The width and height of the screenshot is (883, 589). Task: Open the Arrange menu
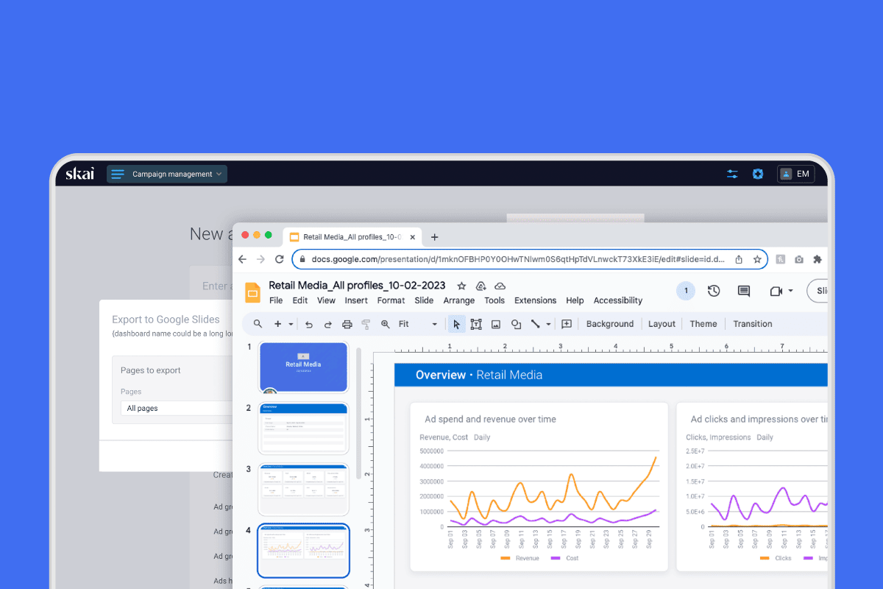459,300
